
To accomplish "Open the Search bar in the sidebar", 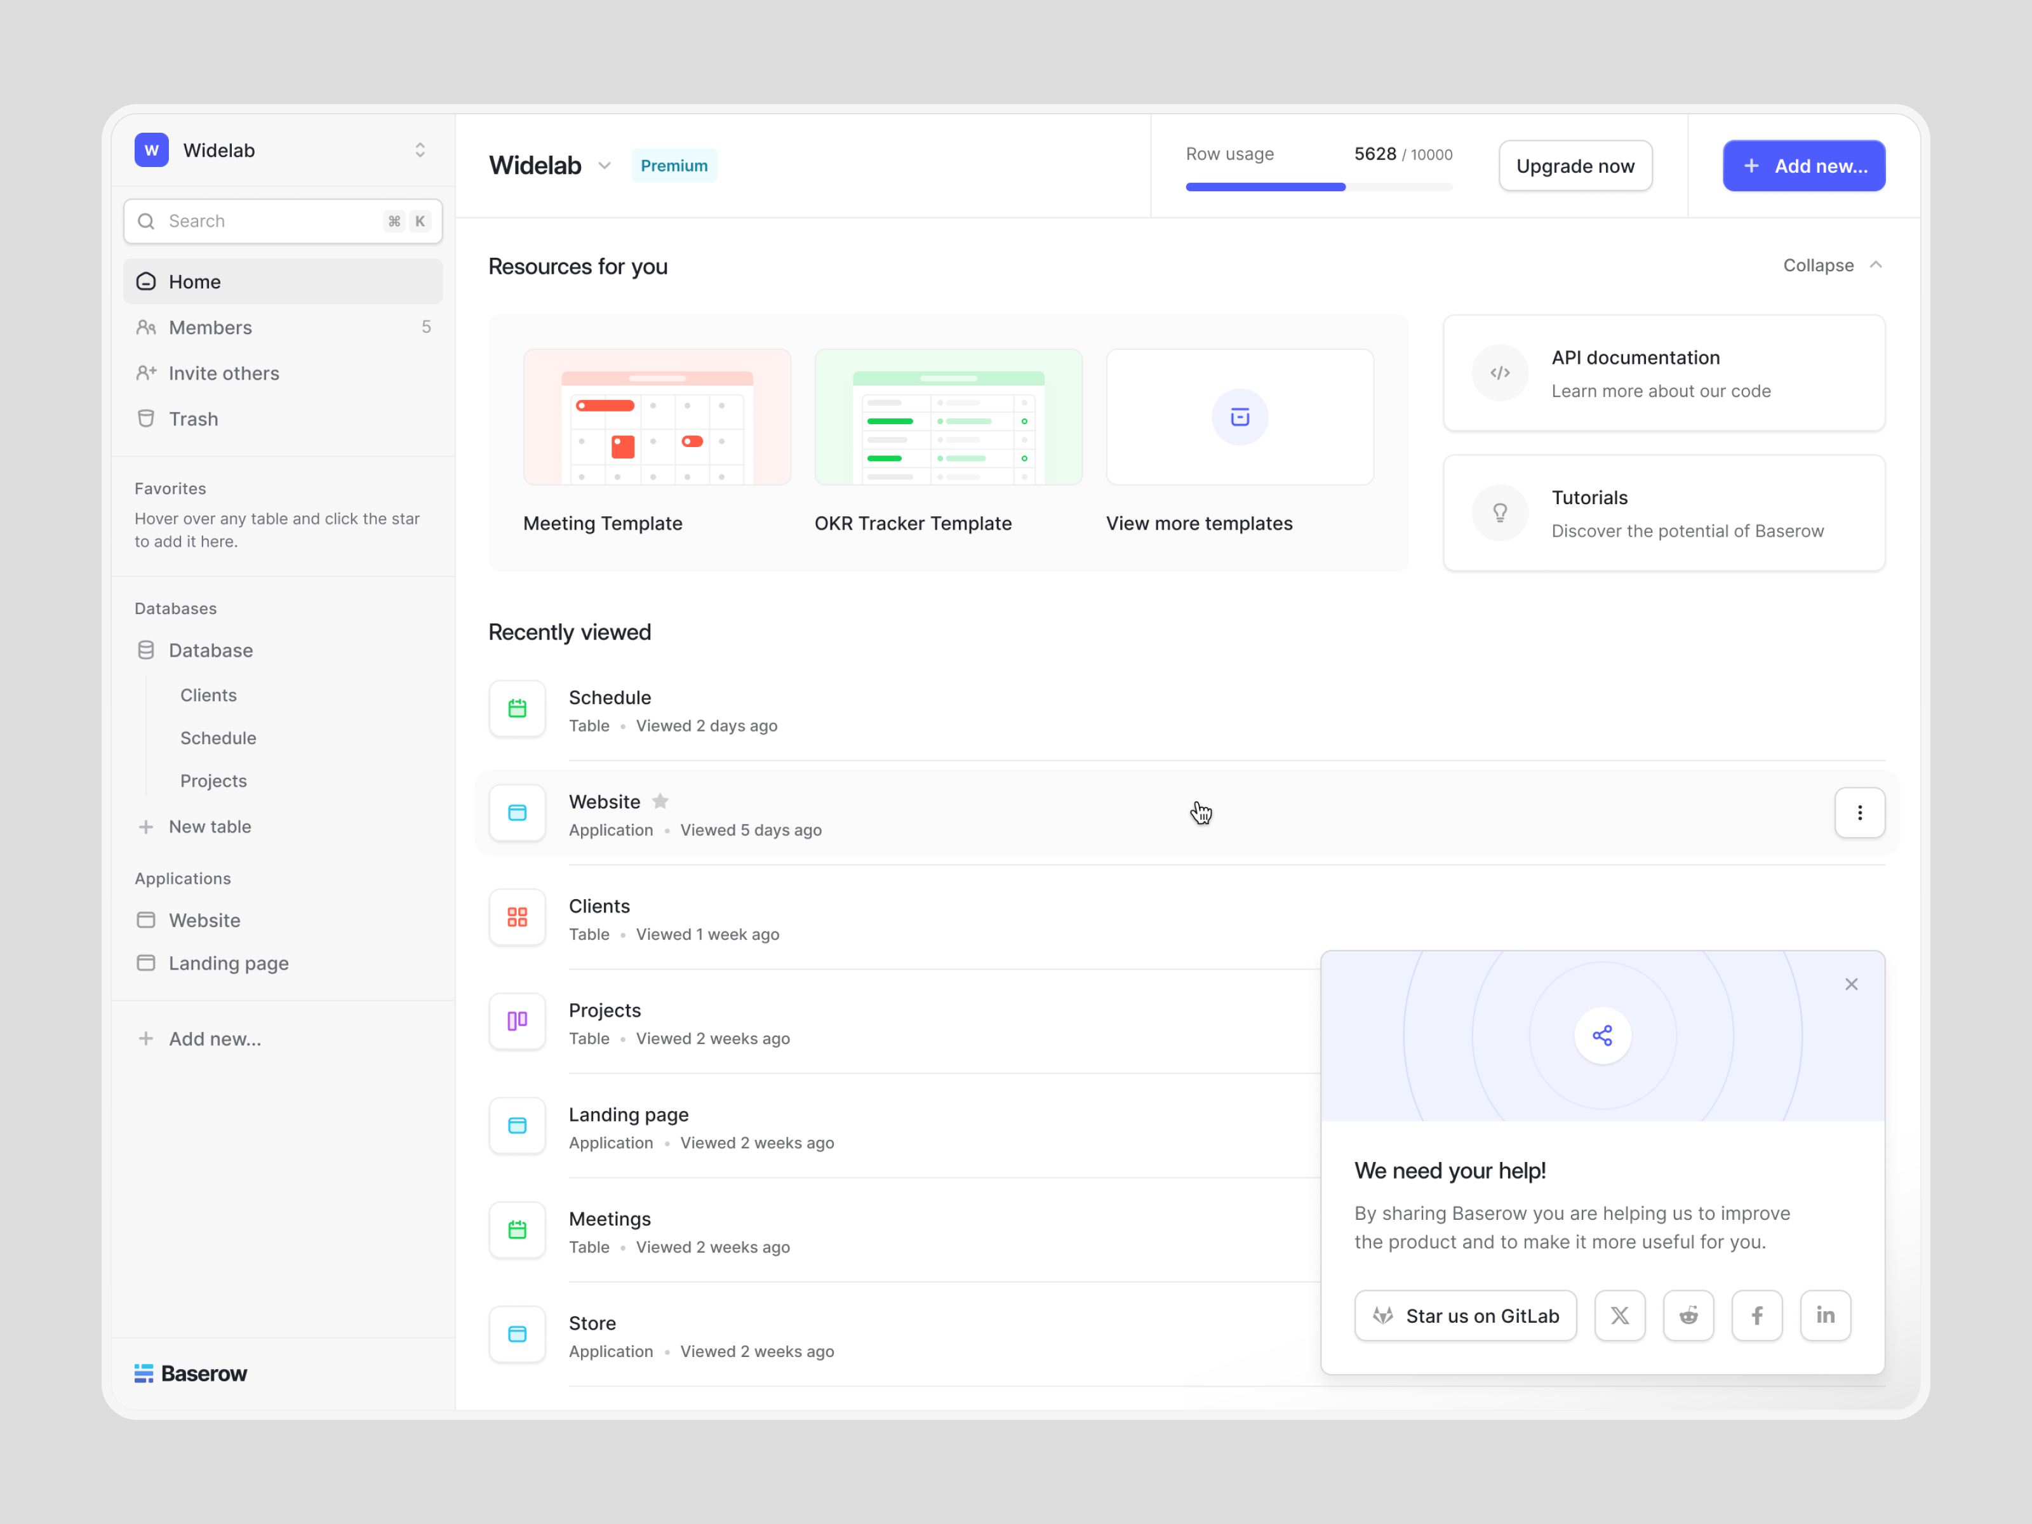I will tap(281, 220).
